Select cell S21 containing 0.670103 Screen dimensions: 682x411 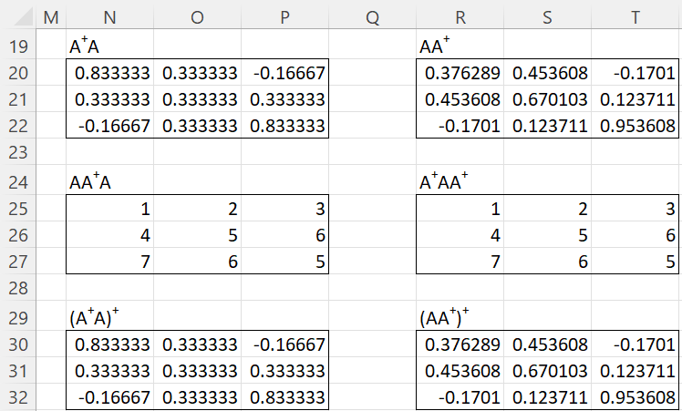[x=548, y=99]
